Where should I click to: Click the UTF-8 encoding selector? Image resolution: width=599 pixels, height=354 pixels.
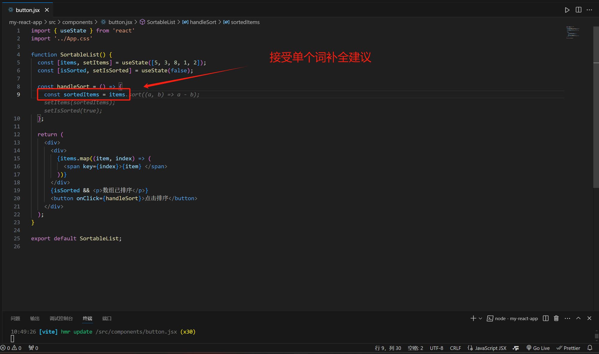(x=436, y=348)
